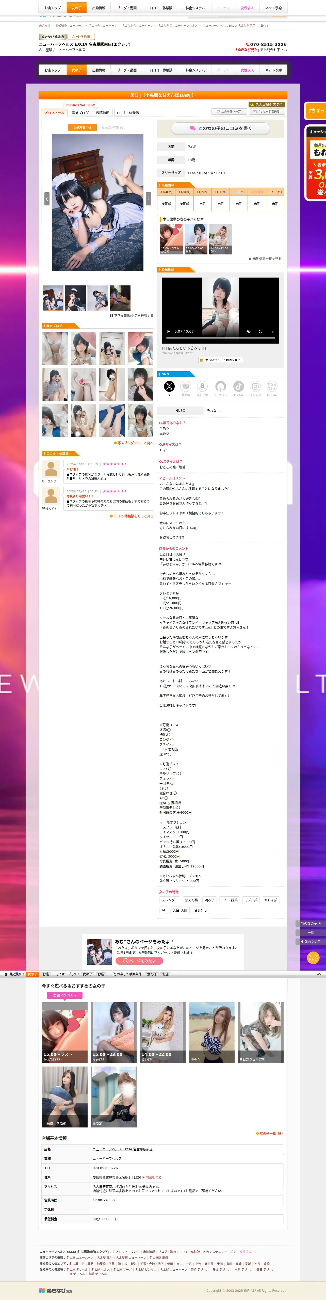326x1307 pixels.
Task: Open ブログ・動画 in the purple-banner navigation bar
Action: [127, 70]
